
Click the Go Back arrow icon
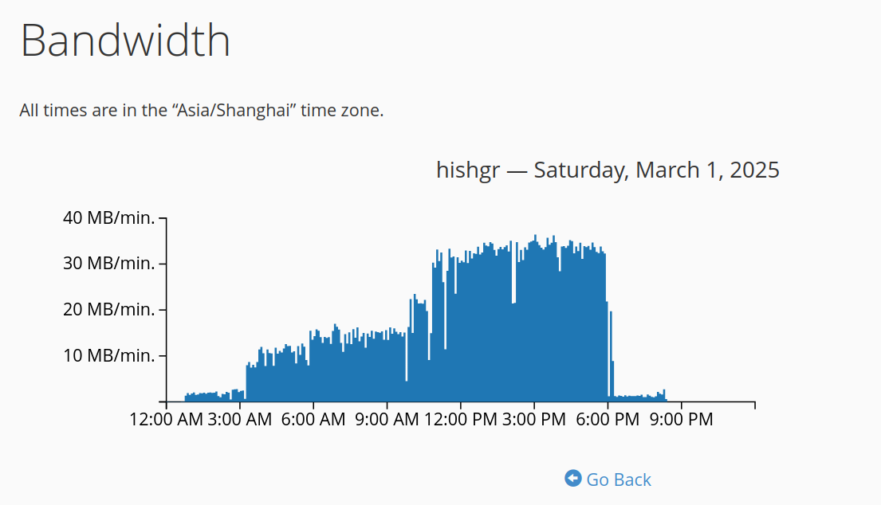point(573,478)
